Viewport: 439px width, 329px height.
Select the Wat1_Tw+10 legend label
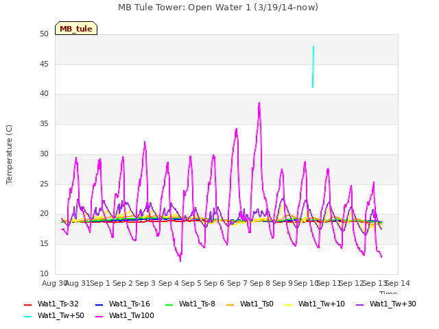coord(322,304)
